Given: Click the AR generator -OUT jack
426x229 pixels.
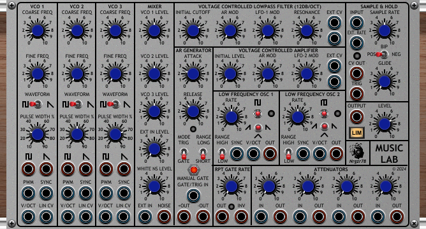Looking at the screenshot, I should pos(203,217).
